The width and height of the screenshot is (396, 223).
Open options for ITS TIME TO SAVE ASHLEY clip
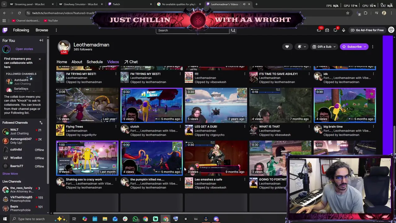(309, 74)
